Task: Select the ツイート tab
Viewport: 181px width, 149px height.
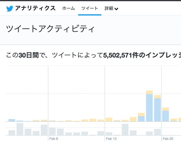Action: click(x=90, y=8)
